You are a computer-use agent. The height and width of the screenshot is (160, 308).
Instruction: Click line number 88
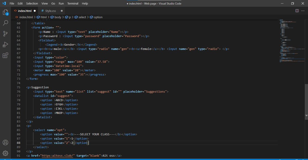pyautogui.click(x=18, y=143)
